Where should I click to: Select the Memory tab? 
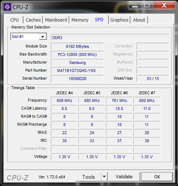[x=80, y=20]
